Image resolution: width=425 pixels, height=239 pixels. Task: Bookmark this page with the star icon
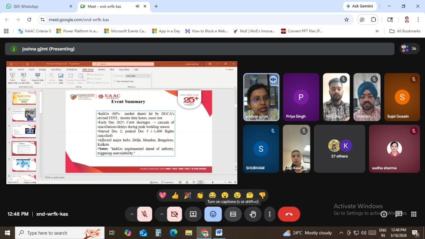pyautogui.click(x=347, y=20)
